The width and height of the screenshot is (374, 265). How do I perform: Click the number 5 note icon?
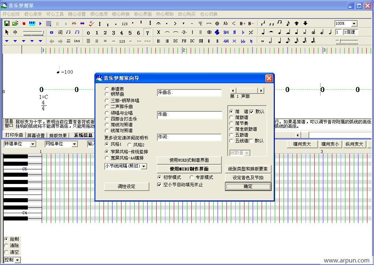pyautogui.click(x=130, y=32)
